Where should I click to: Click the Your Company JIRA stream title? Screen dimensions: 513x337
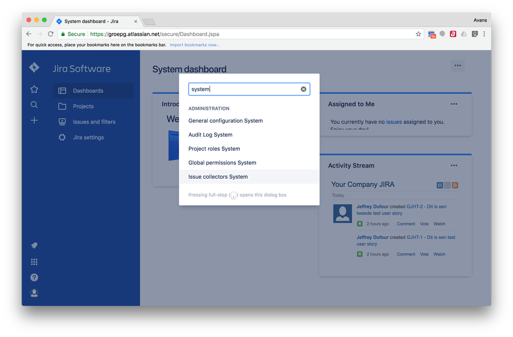pyautogui.click(x=363, y=184)
